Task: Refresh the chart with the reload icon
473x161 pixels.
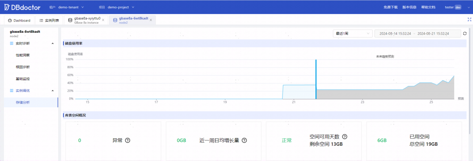Action: (465, 33)
